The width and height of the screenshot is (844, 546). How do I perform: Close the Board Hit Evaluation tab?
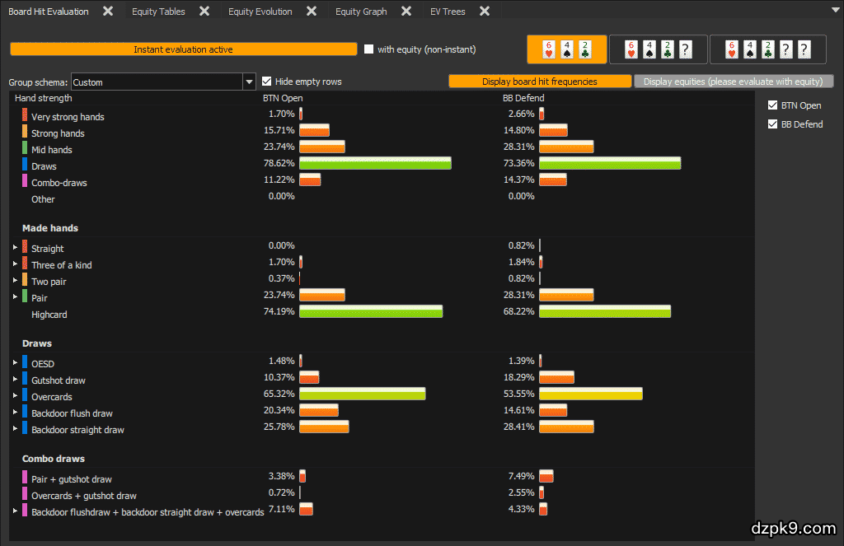108,12
